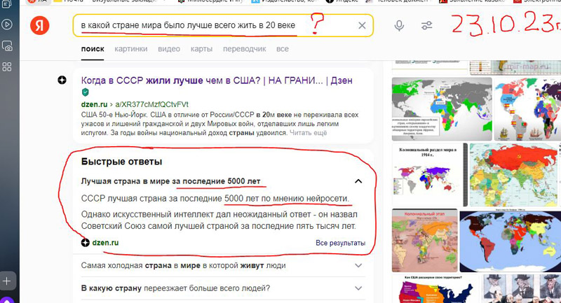The width and height of the screenshot is (561, 303).
Task: Click the play icon in left sidebar
Action: pos(6,24)
